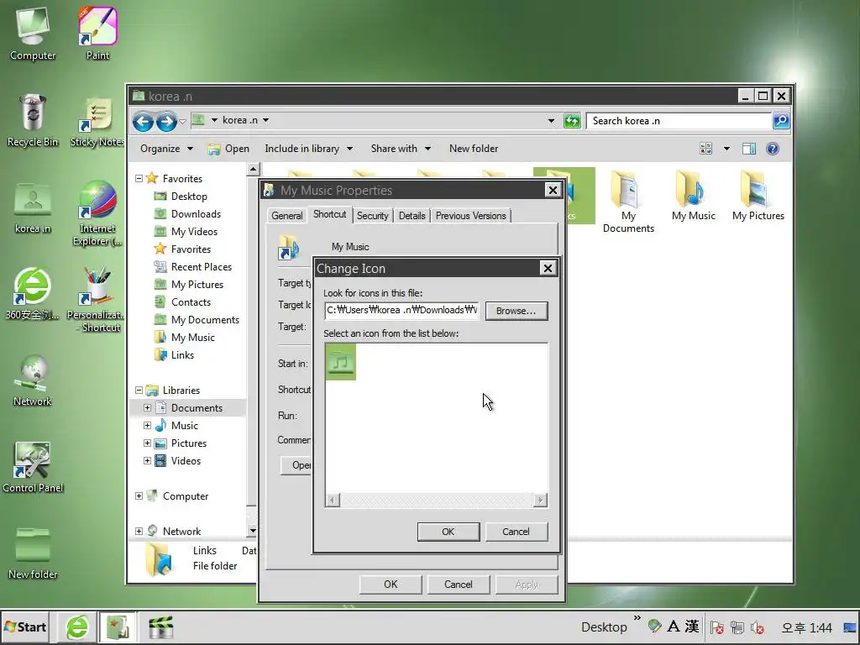
Task: Expand the Include in library menu
Action: (x=308, y=149)
